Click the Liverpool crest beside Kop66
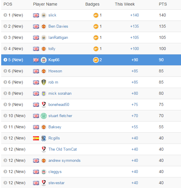 [x=43, y=60]
